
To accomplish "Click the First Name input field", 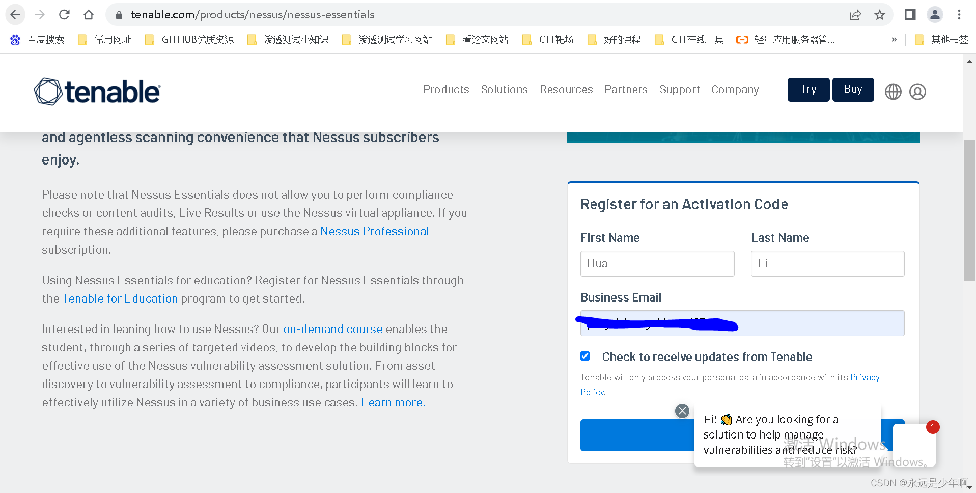I will tap(657, 263).
